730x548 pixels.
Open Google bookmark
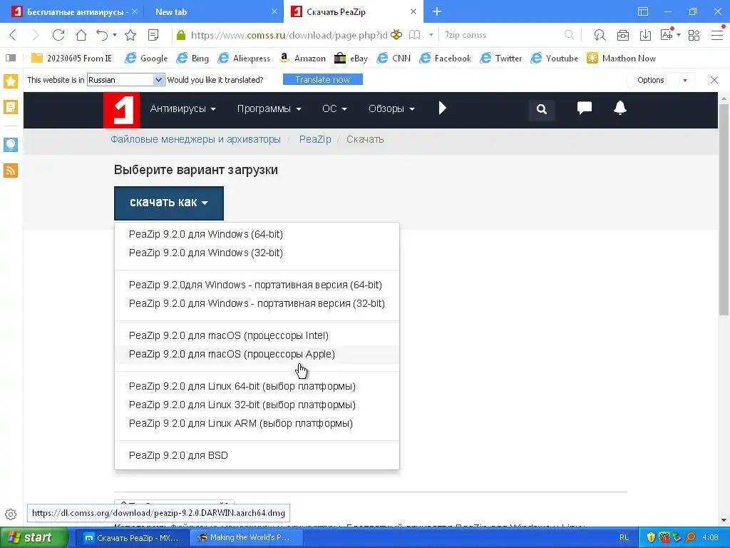147,59
